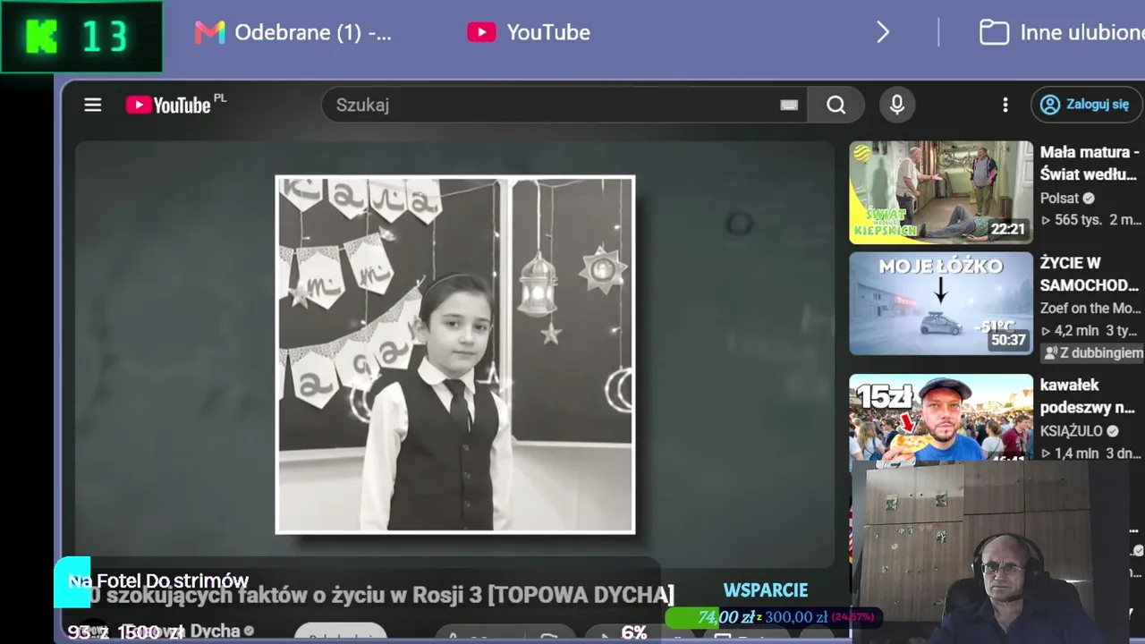The height and width of the screenshot is (644, 1145).
Task: Open the 'Mała matura' video title
Action: click(1090, 163)
